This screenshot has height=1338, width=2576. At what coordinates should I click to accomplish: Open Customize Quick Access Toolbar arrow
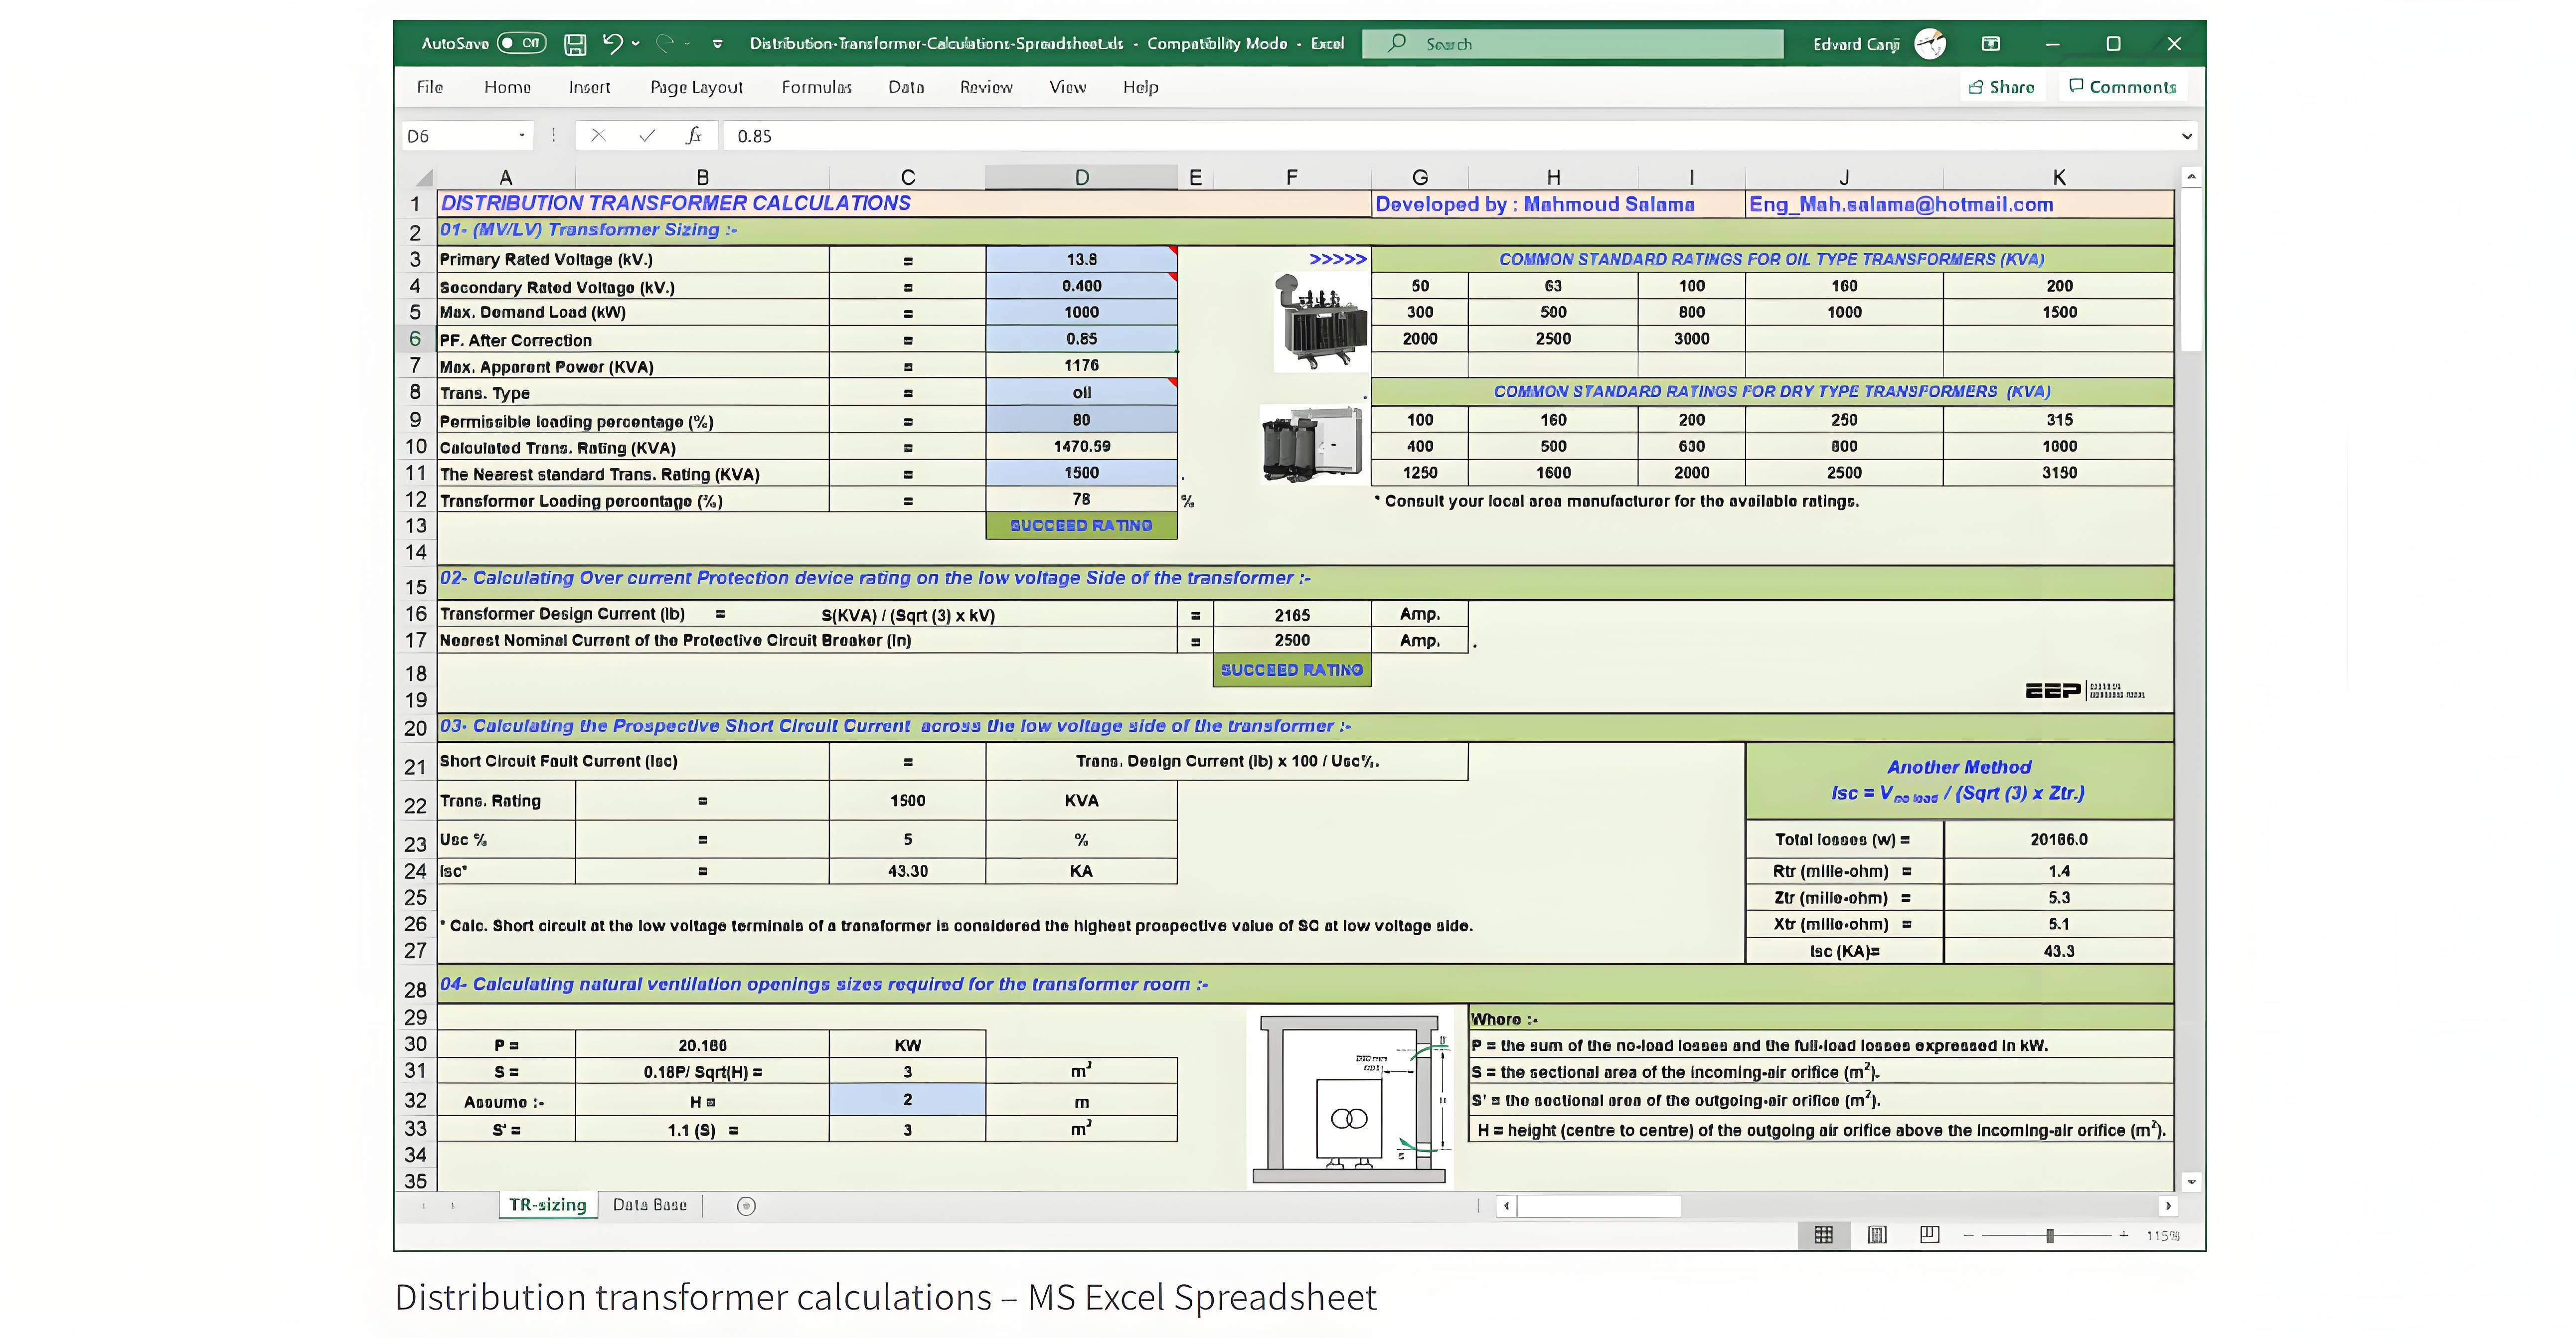717,44
